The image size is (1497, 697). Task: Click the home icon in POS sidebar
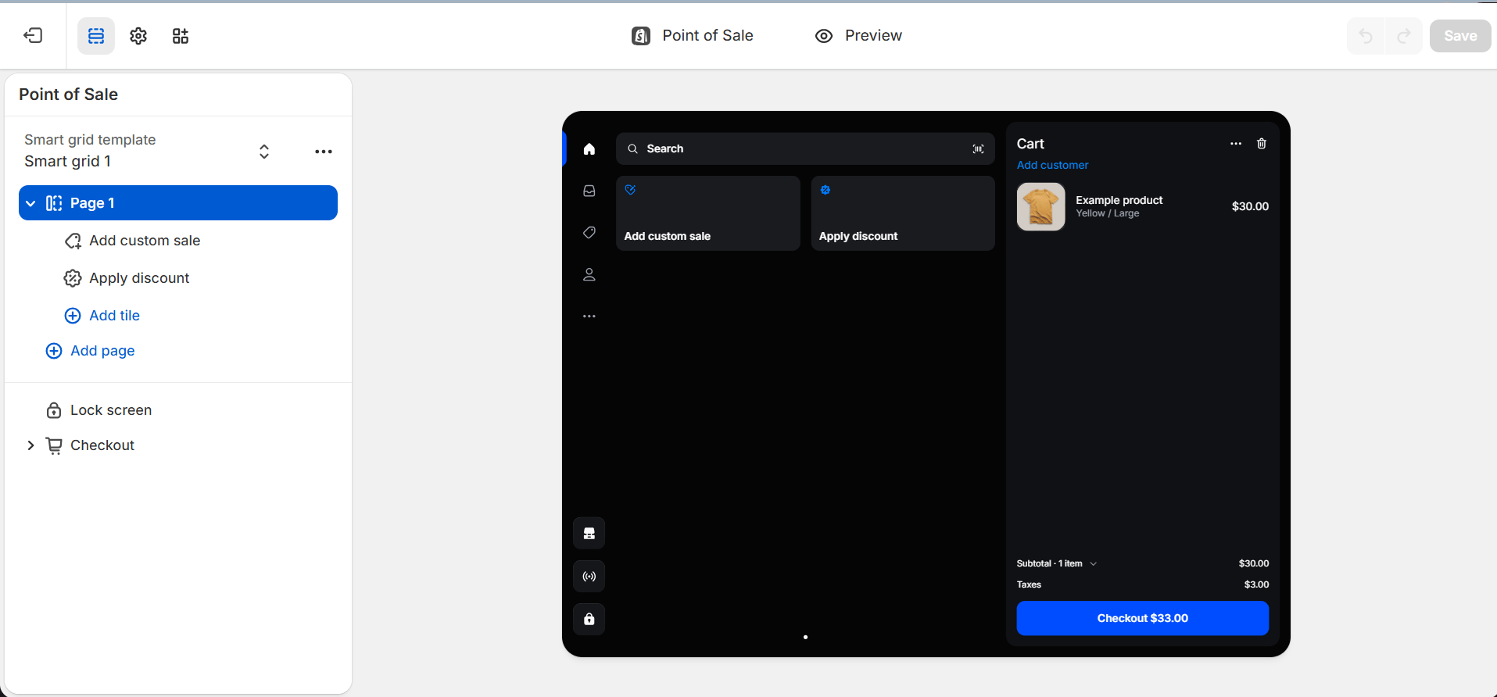point(589,148)
